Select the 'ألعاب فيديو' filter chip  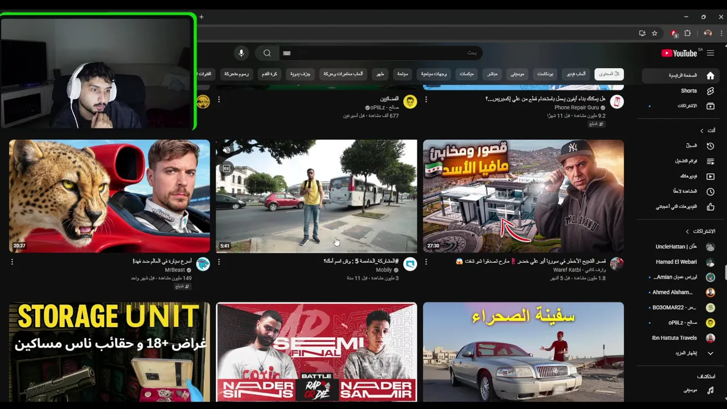click(576, 74)
